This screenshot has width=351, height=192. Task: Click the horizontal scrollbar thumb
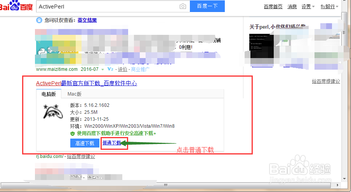[x=166, y=185]
